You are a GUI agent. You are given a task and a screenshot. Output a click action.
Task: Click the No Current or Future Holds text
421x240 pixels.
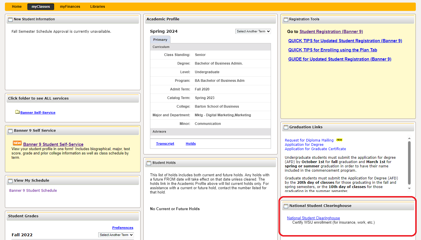175,209
